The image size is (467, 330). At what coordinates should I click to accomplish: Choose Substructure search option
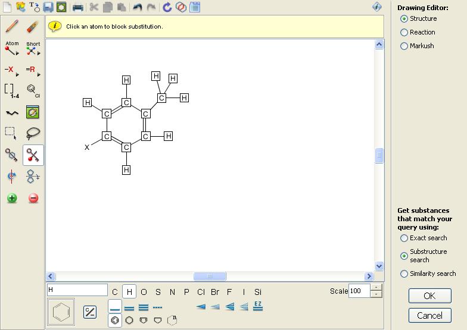pyautogui.click(x=404, y=256)
